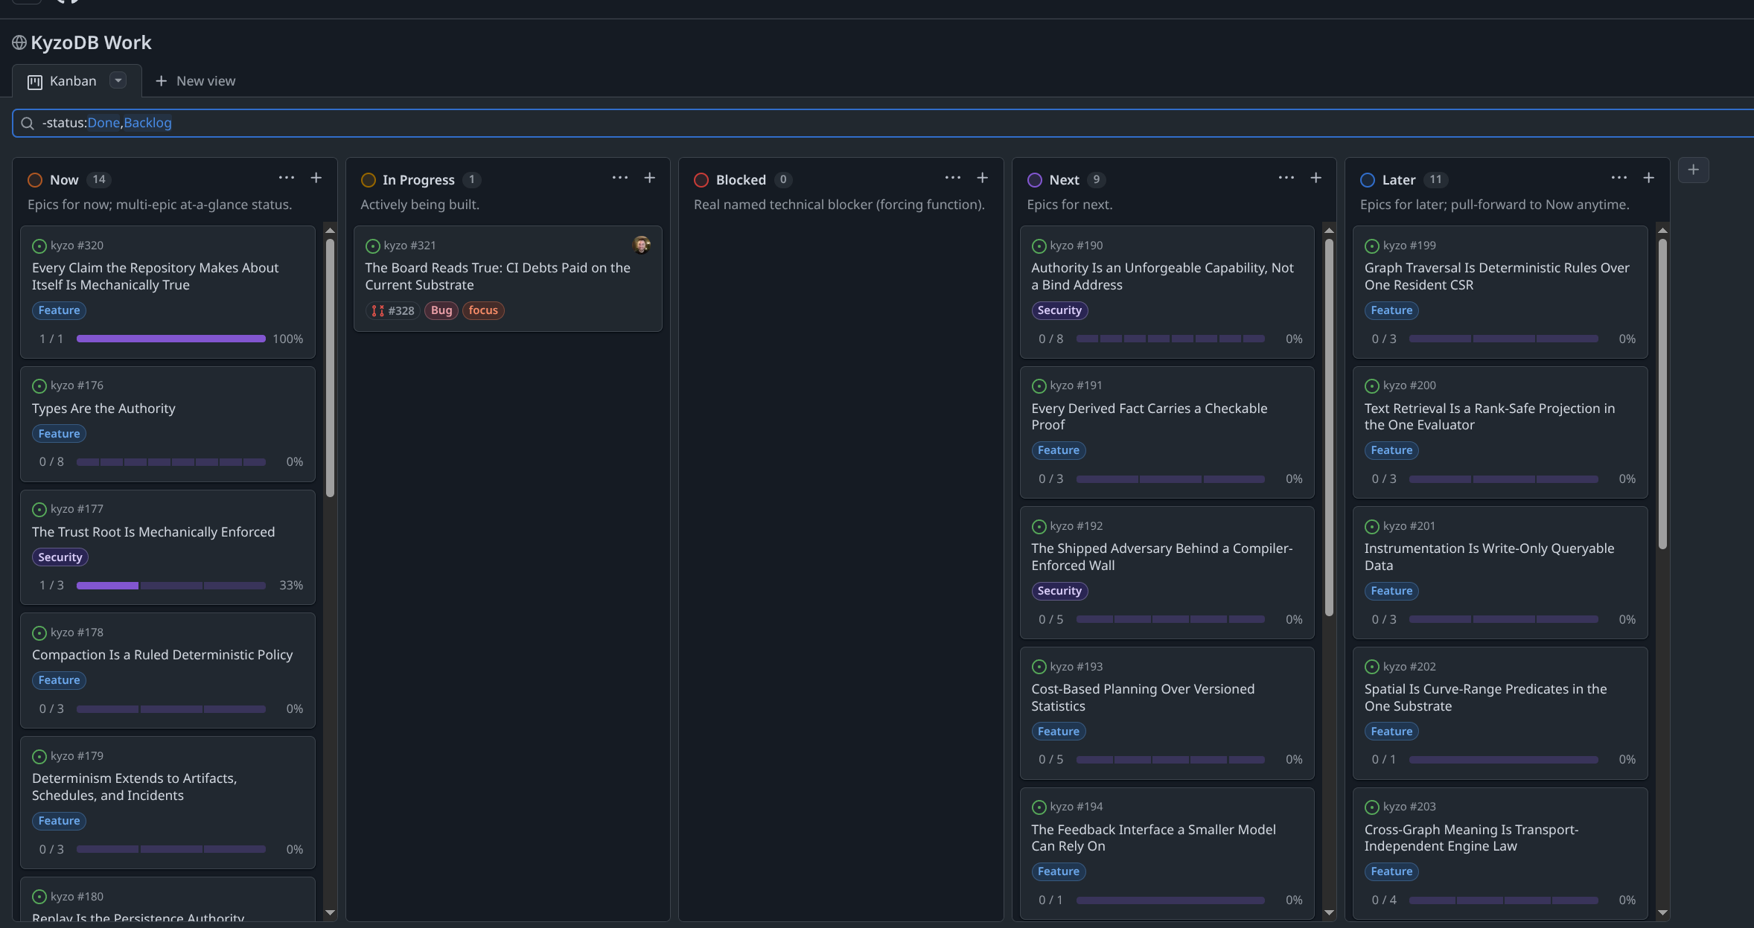1754x928 pixels.
Task: Add an item to the Next column
Action: pyautogui.click(x=1316, y=178)
